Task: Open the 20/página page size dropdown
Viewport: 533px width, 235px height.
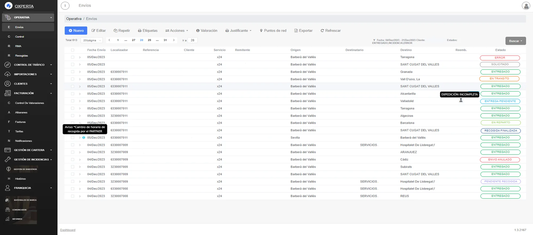Action: pos(91,40)
